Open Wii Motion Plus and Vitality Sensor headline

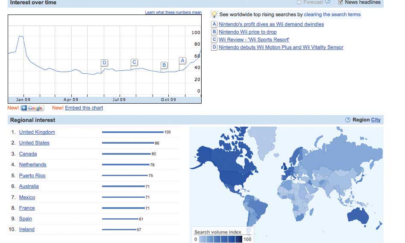[x=281, y=47]
